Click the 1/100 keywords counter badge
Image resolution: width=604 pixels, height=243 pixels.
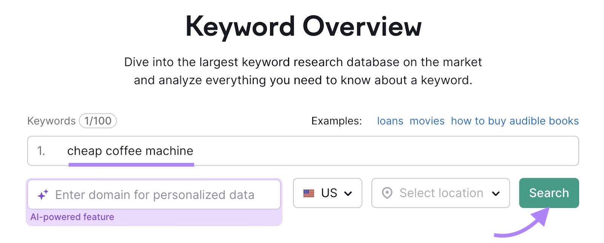pos(97,121)
